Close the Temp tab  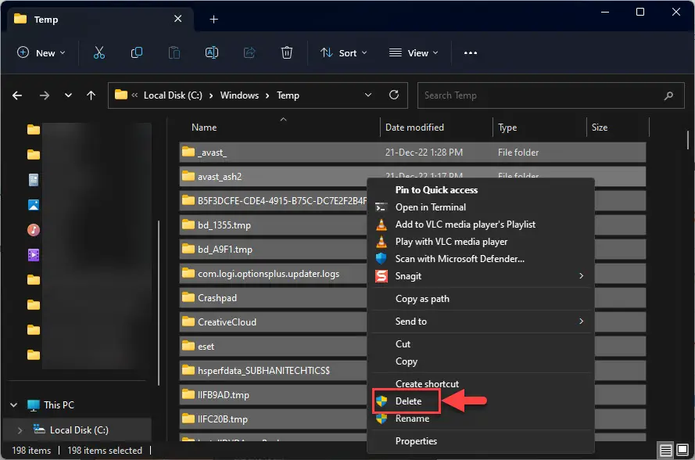click(x=177, y=19)
